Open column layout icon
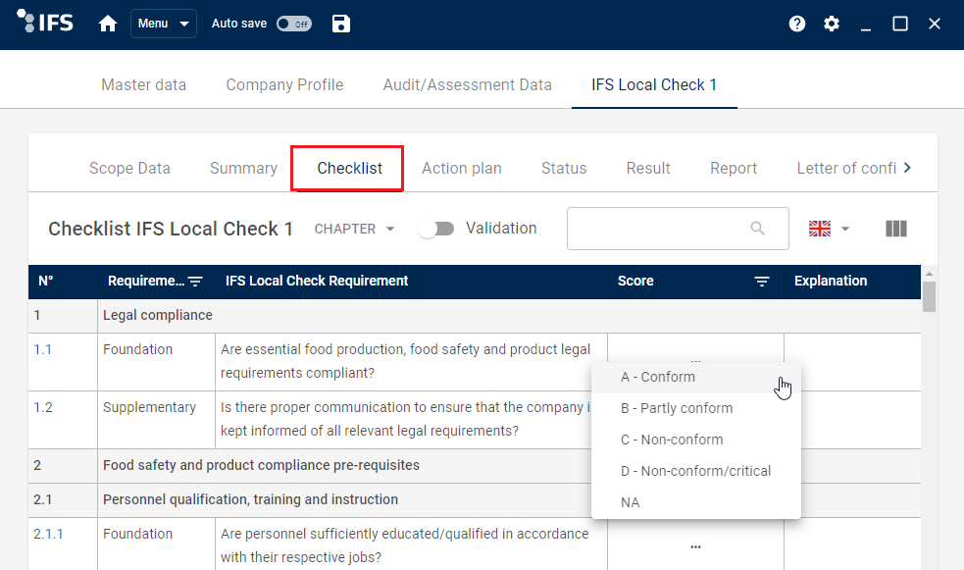 tap(895, 229)
